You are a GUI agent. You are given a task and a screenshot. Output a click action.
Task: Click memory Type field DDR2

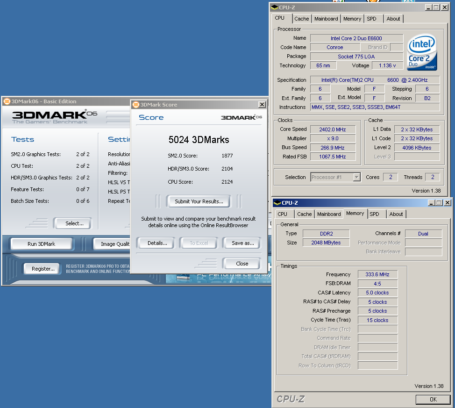[x=326, y=234]
